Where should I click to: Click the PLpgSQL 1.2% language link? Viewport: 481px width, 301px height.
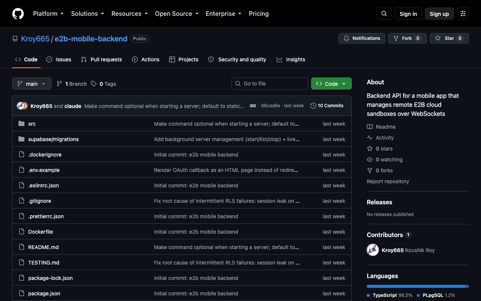pyautogui.click(x=436, y=295)
